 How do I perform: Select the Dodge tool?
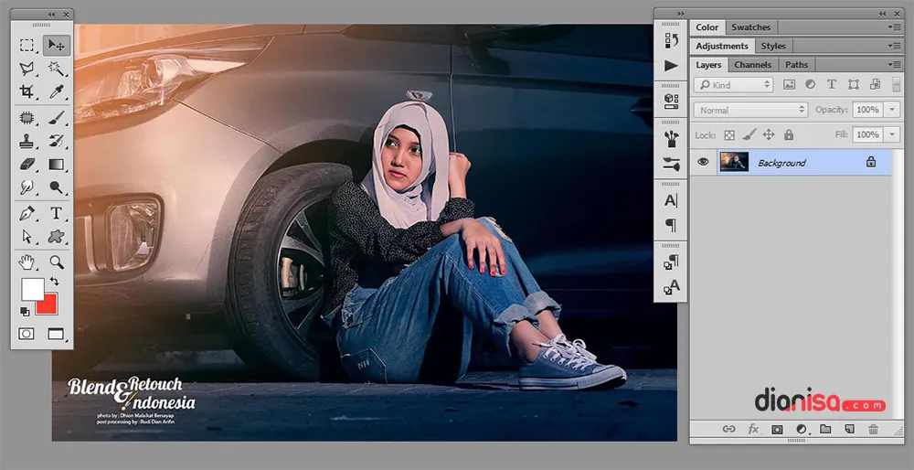(57, 187)
